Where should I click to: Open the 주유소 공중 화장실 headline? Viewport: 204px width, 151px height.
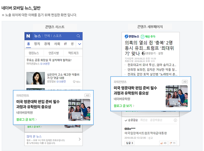[x=49, y=60]
